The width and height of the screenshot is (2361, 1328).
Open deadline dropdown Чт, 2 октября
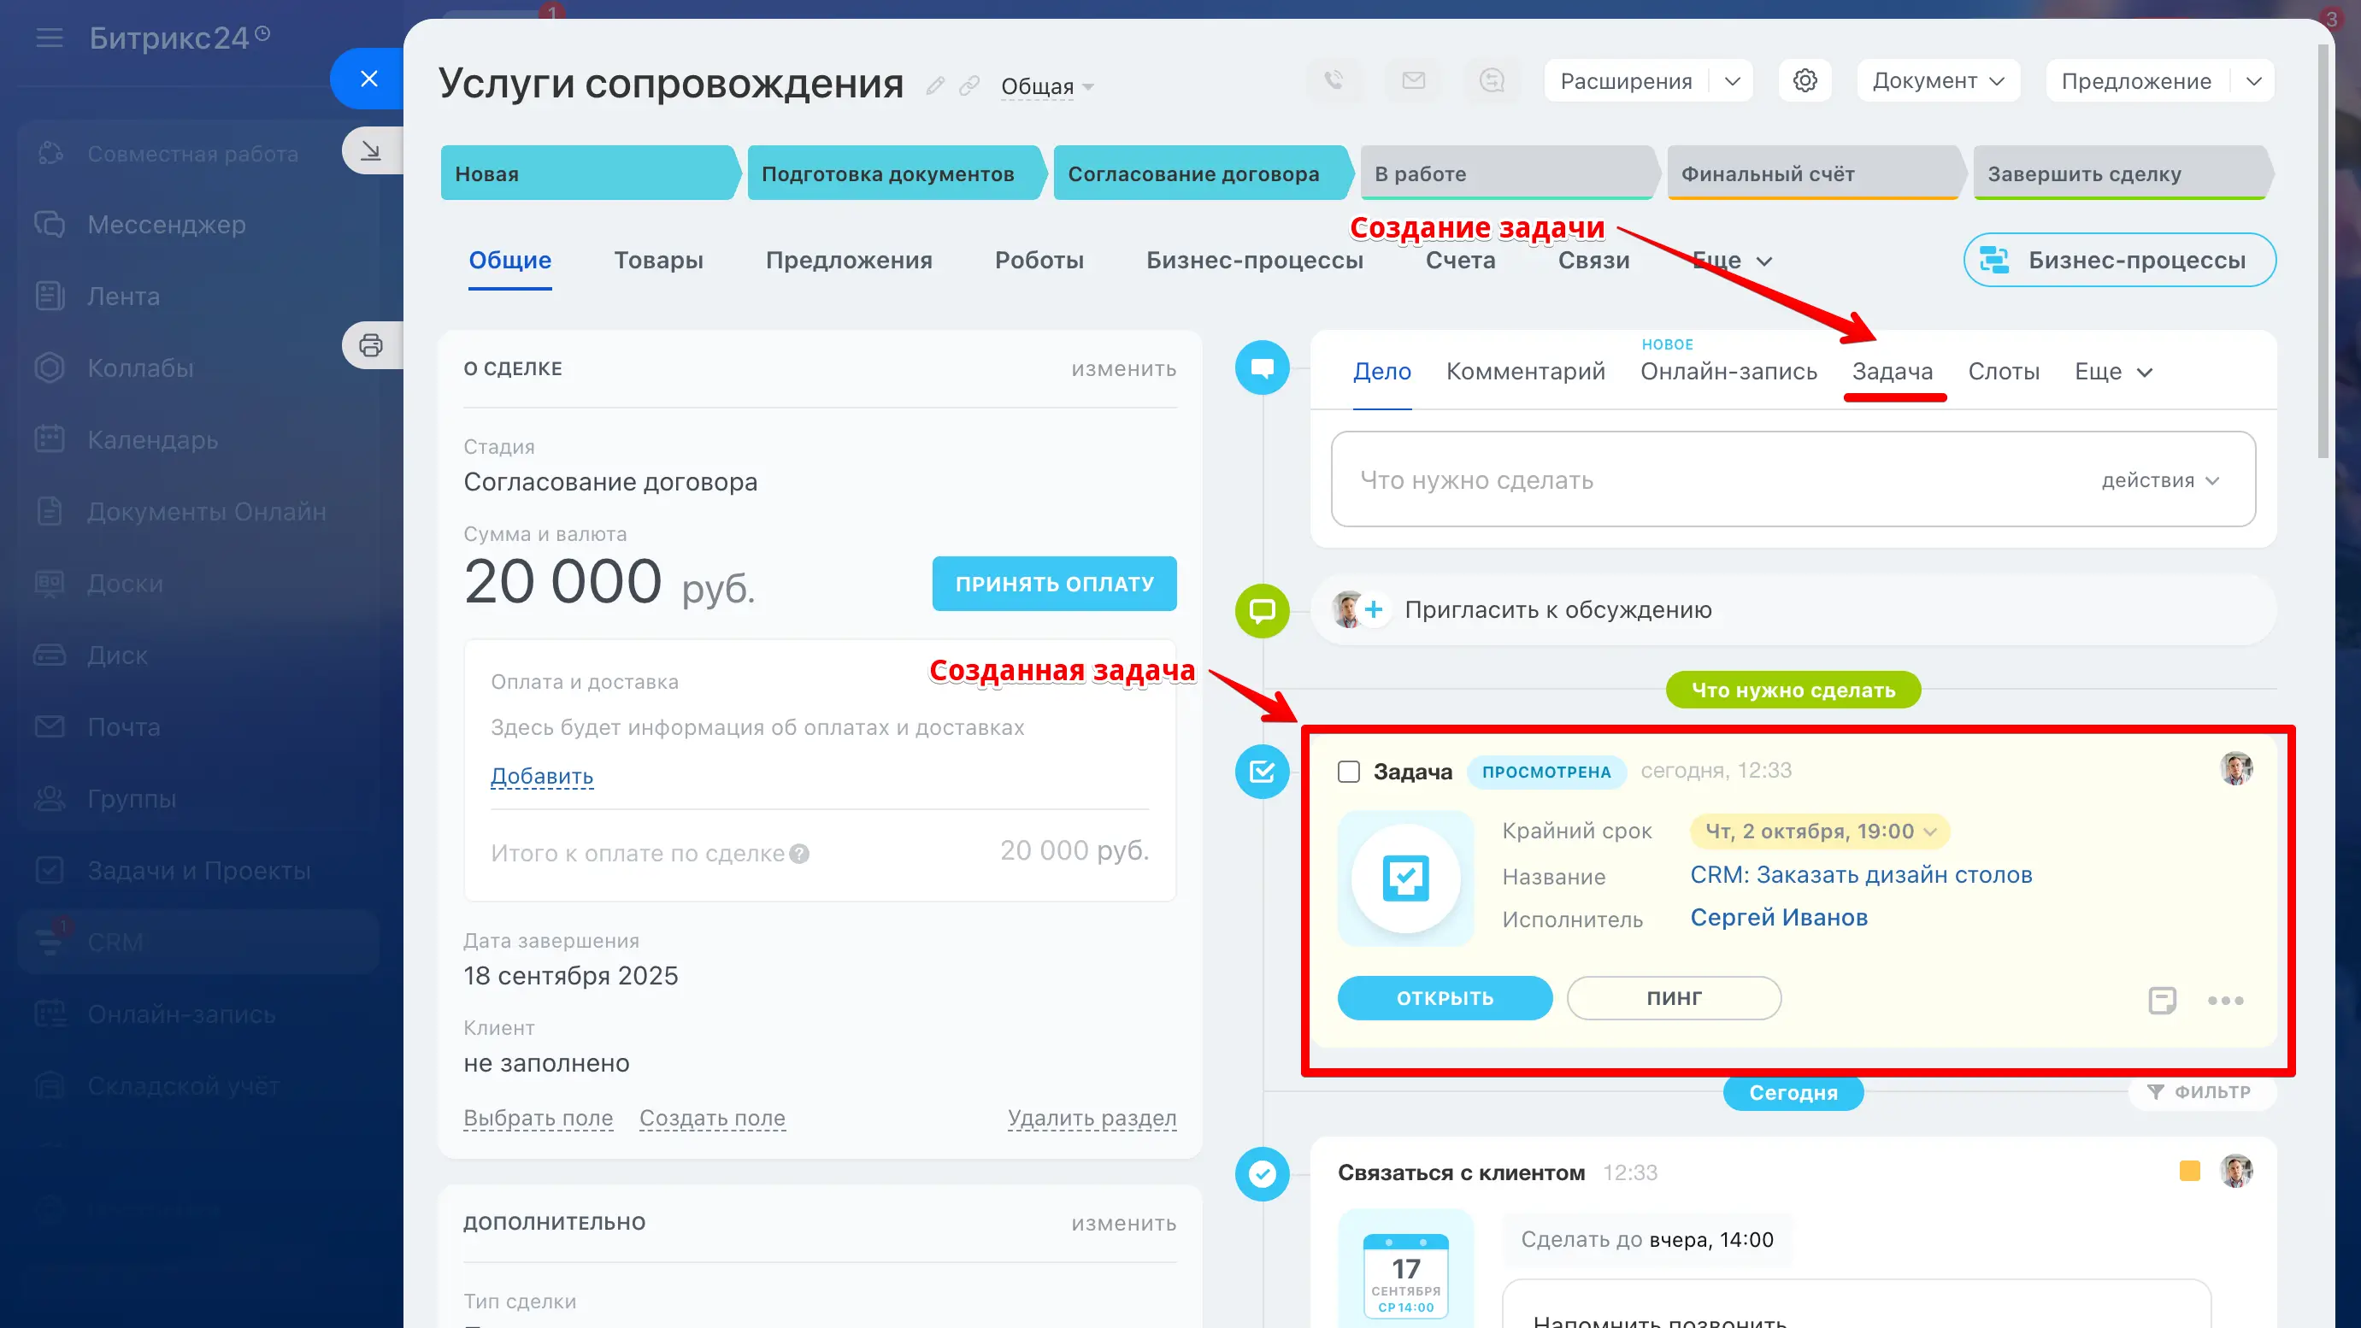[x=1820, y=831]
